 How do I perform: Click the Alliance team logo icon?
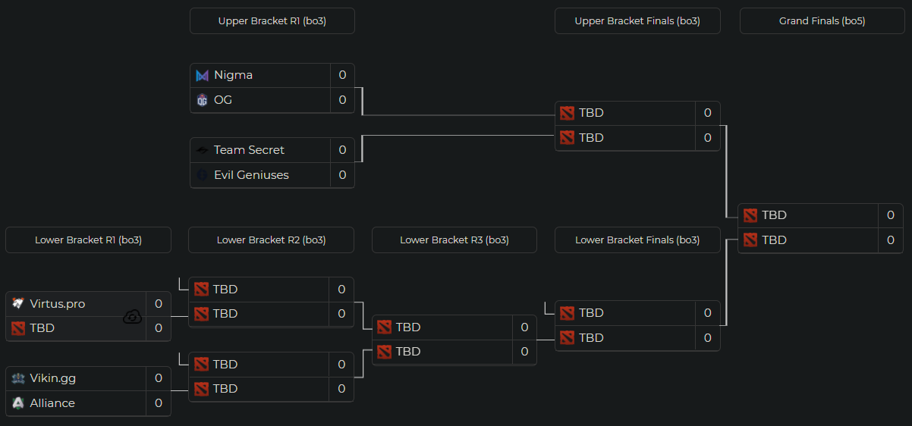[18, 403]
